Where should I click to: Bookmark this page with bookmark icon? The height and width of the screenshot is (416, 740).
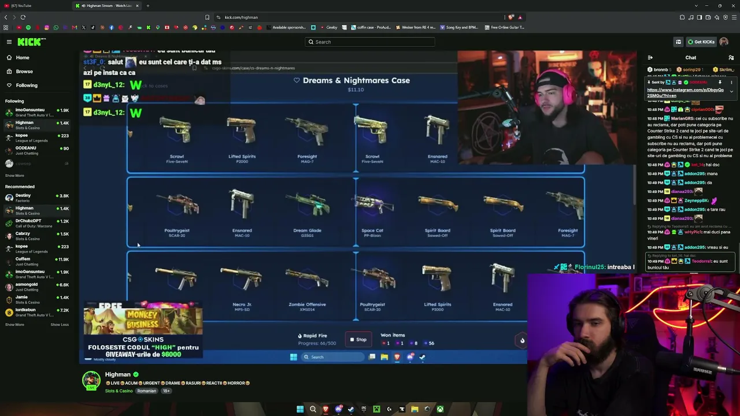pos(207,17)
